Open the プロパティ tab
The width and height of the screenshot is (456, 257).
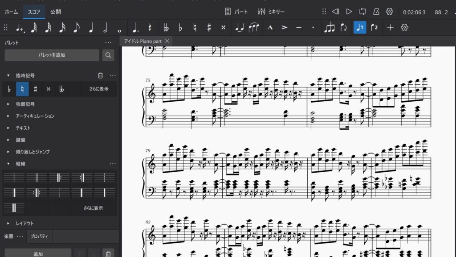(x=39, y=236)
